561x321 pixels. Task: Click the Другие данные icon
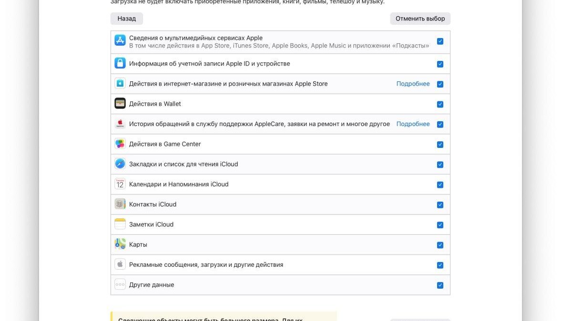(120, 284)
